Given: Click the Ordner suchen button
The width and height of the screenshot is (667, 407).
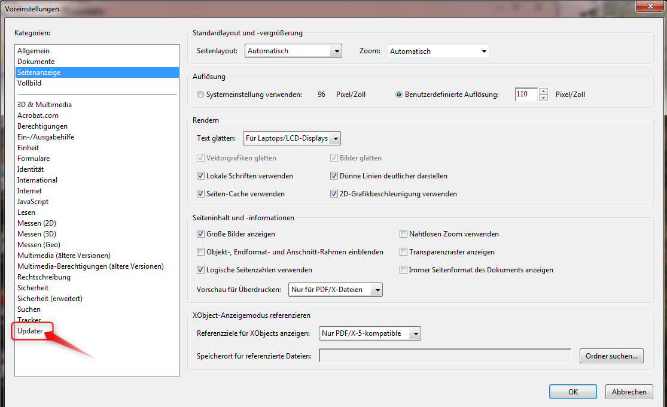Looking at the screenshot, I should (611, 356).
